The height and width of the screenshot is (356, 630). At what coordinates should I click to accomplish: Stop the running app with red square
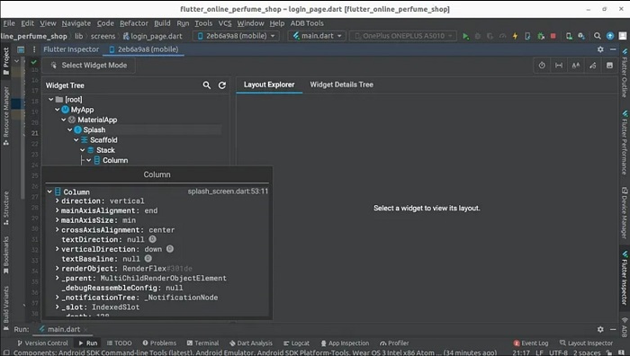click(x=553, y=36)
